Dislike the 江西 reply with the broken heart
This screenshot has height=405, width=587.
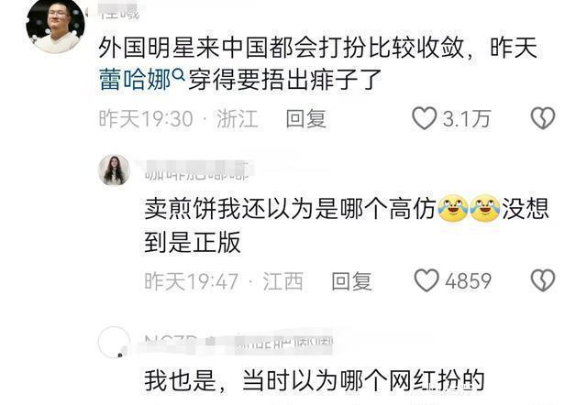tap(543, 280)
